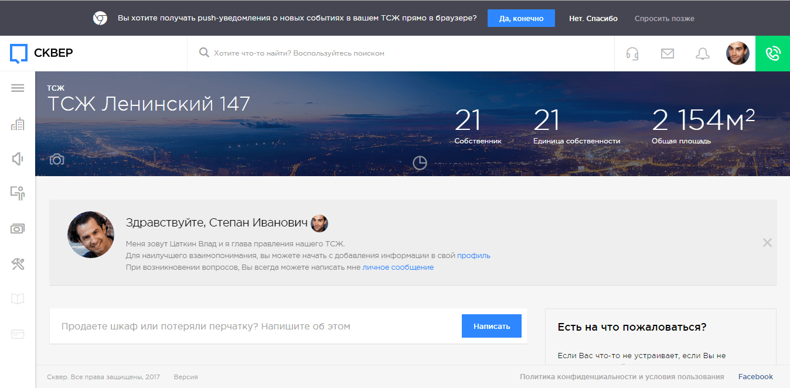
Task: Click the hammer and tools sidebar icon
Action: (18, 264)
